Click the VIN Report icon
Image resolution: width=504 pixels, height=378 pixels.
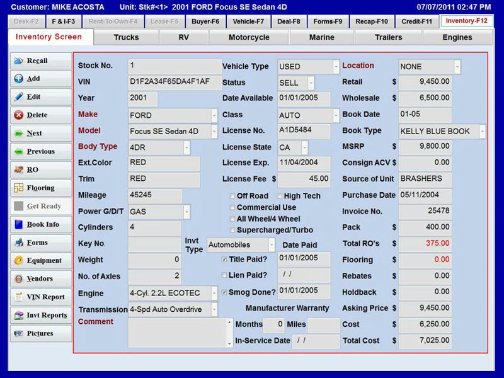pos(39,297)
